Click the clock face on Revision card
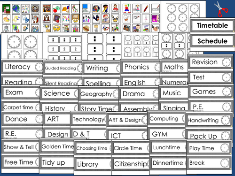235x176 pixels. [x=227, y=62]
